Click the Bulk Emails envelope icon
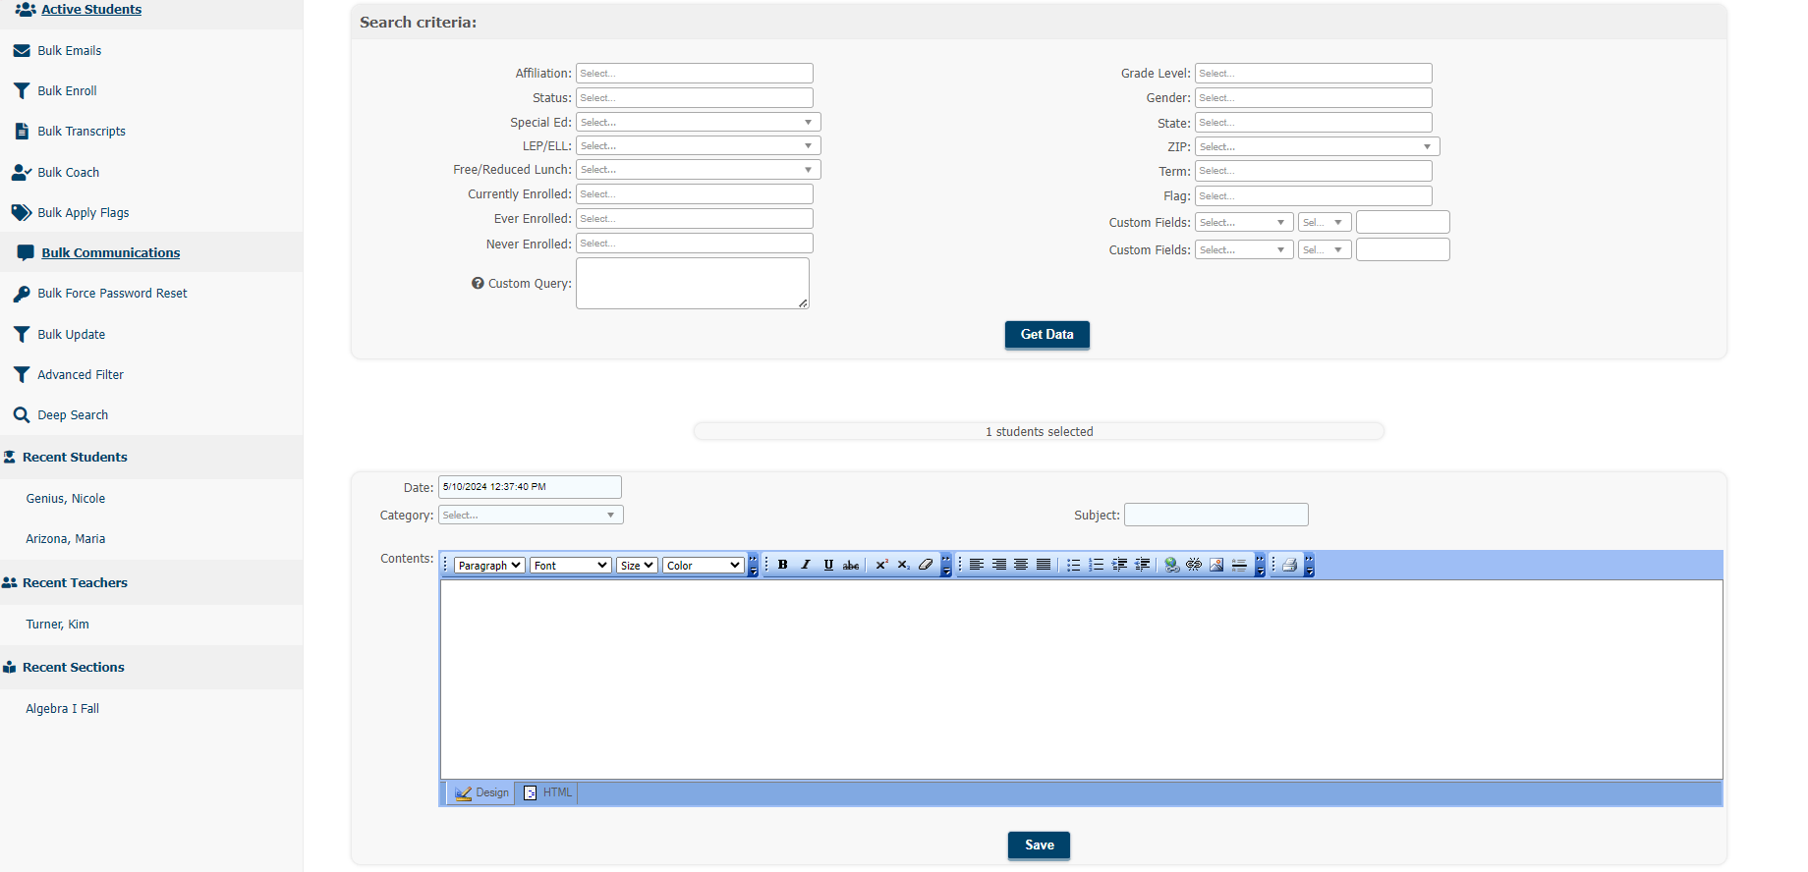Image resolution: width=1808 pixels, height=872 pixels. (22, 51)
